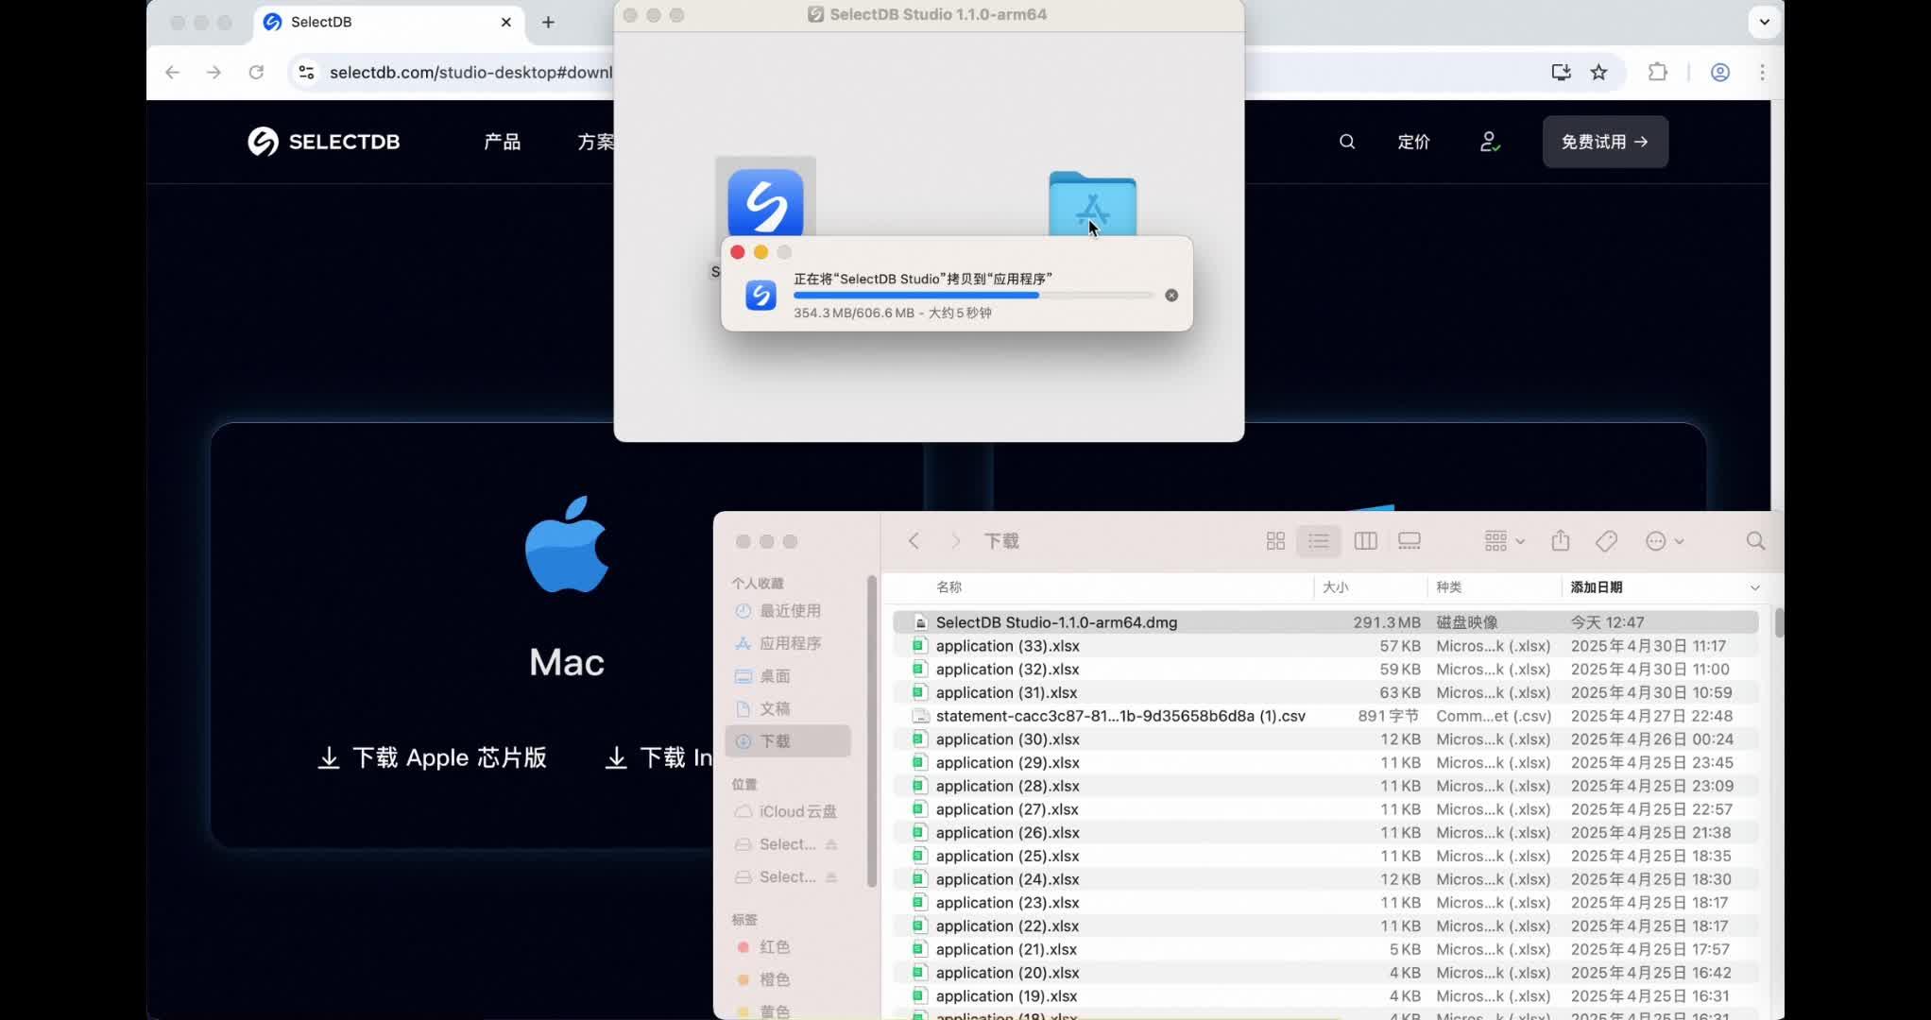Image resolution: width=1931 pixels, height=1020 pixels.
Task: Cancel the copy with the stop icon
Action: pos(1171,296)
